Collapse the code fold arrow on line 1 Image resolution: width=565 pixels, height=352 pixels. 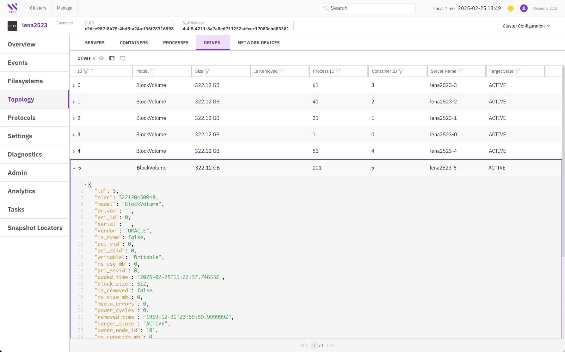[x=85, y=184]
